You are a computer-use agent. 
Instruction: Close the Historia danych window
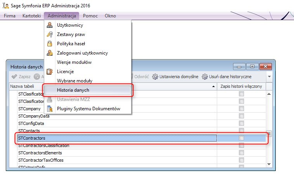tap(266, 67)
